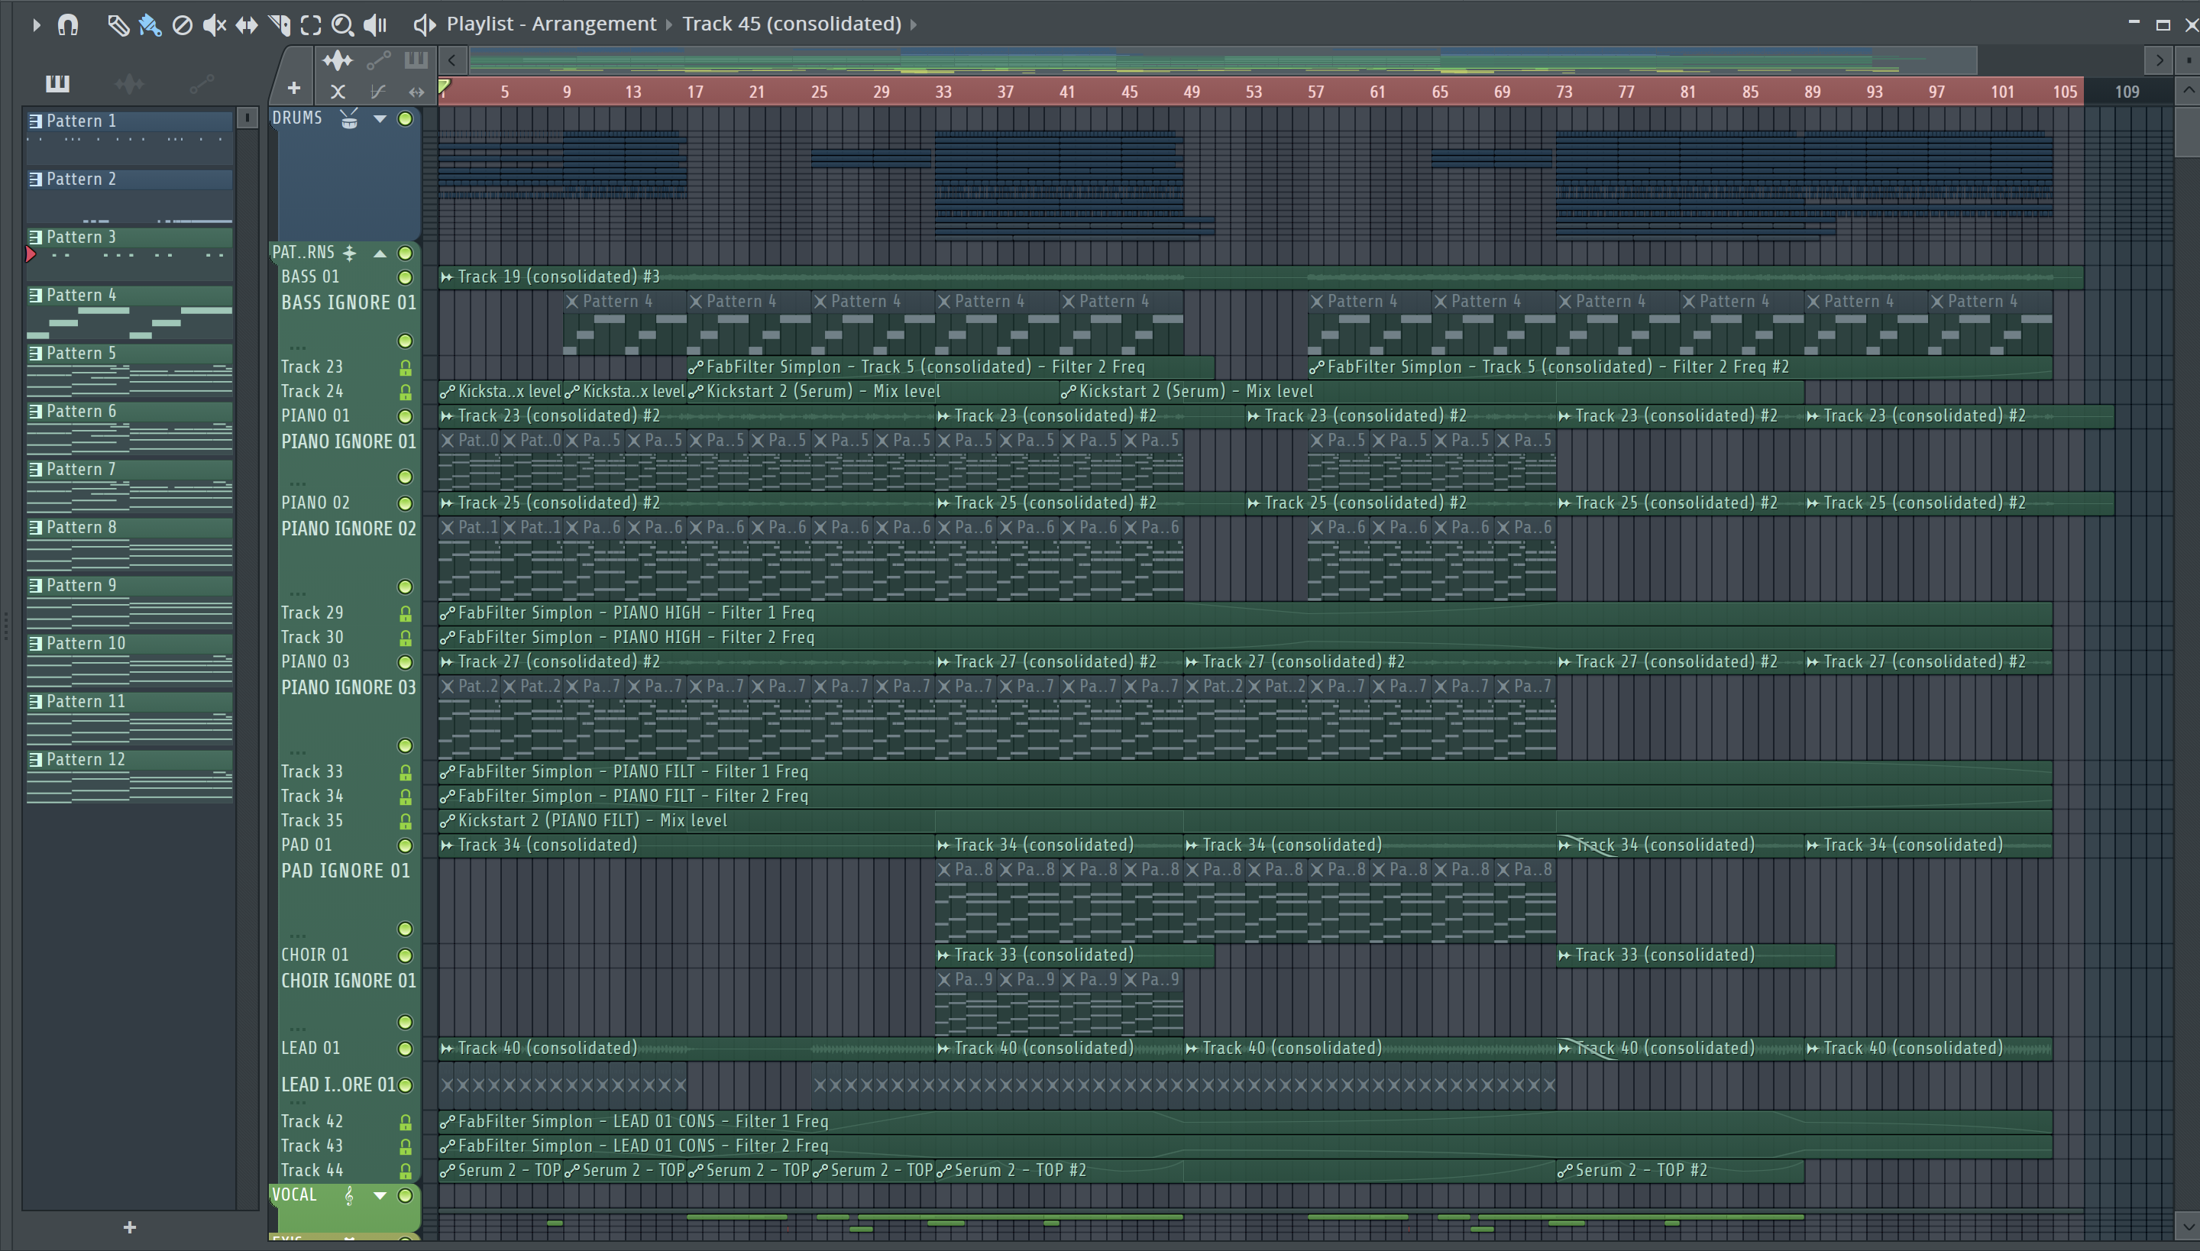Select the Draw pencil tool
This screenshot has width=2200, height=1251.
(117, 25)
